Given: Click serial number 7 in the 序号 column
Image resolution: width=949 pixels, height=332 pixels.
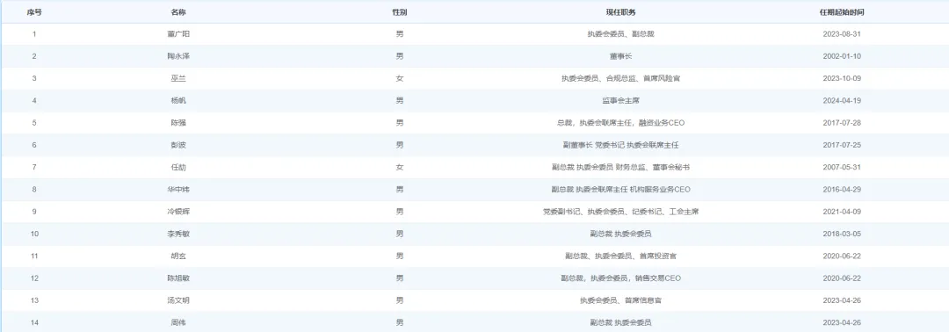Looking at the screenshot, I should point(34,168).
